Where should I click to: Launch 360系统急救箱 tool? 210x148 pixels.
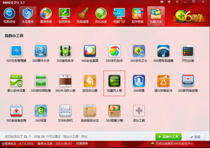[16, 113]
